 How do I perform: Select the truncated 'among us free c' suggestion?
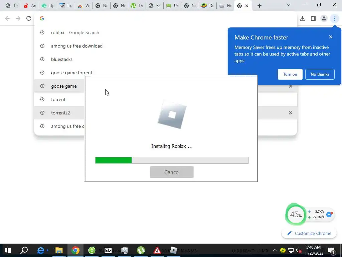pyautogui.click(x=59, y=126)
